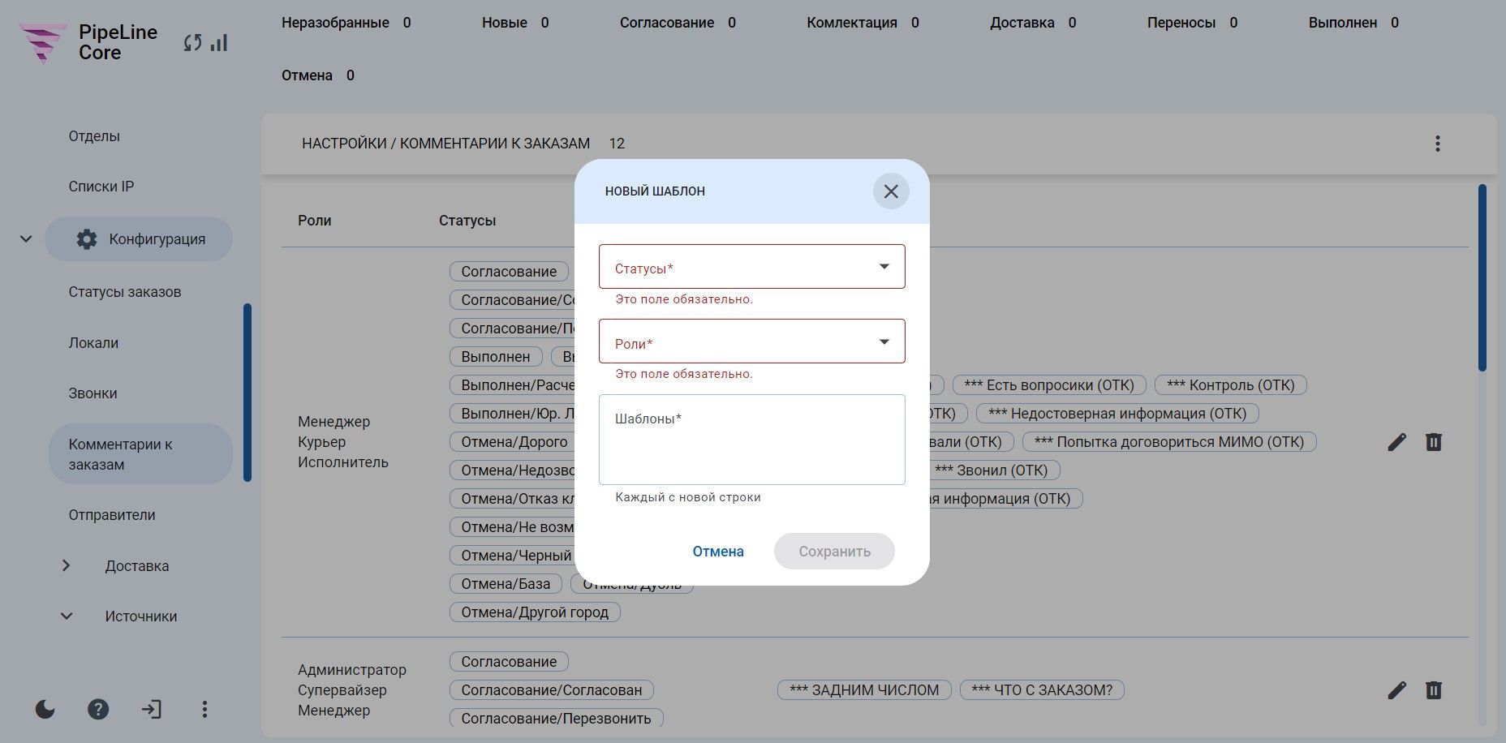Delete the Менеджер Курьер Исполнитель row
Screen dimensions: 1506x743
(x=1434, y=442)
